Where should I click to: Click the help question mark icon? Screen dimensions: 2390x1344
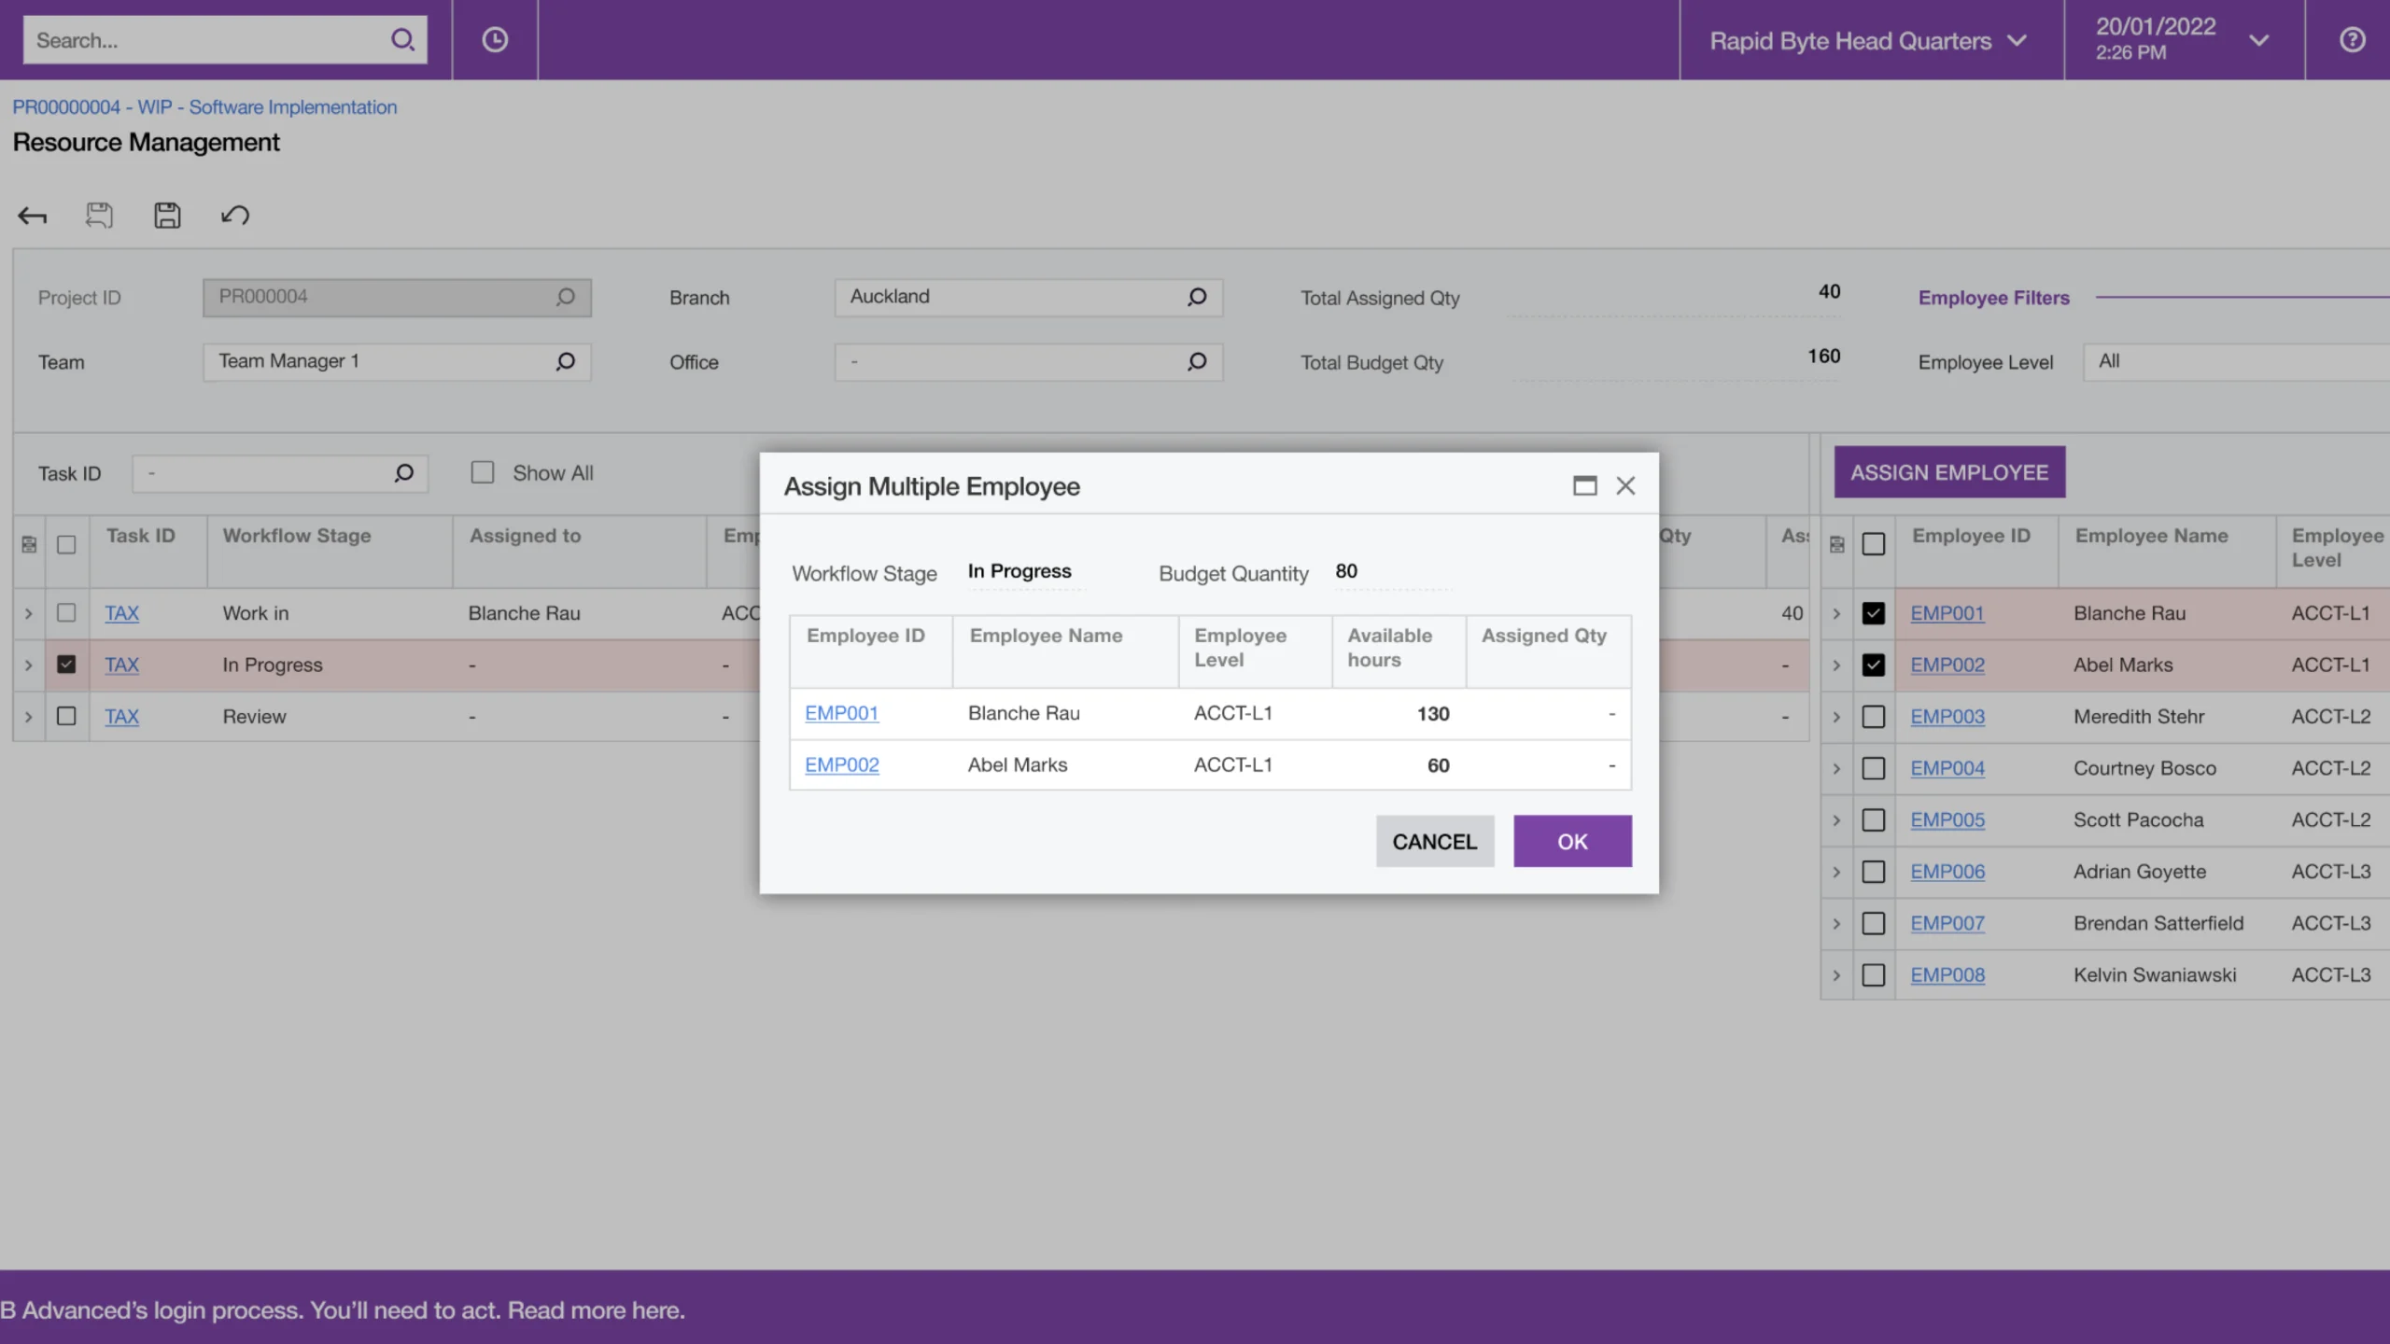click(x=2352, y=40)
